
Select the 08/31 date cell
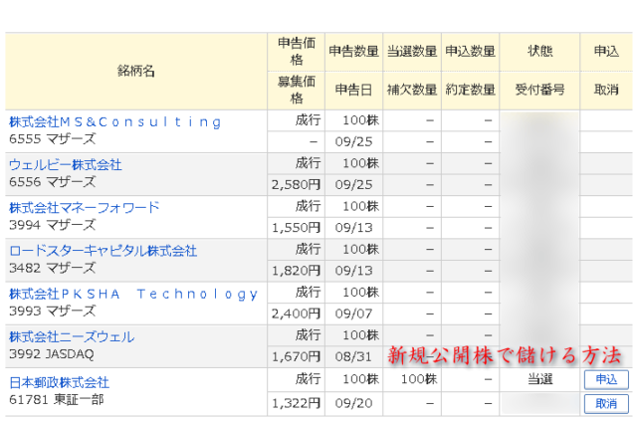[354, 357]
